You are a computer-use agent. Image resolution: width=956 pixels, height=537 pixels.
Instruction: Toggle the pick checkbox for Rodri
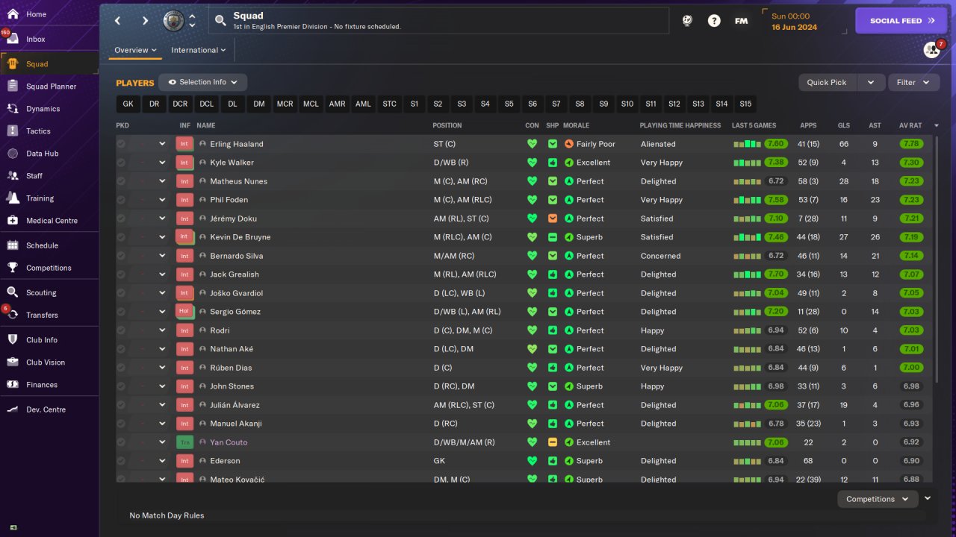pyautogui.click(x=121, y=330)
